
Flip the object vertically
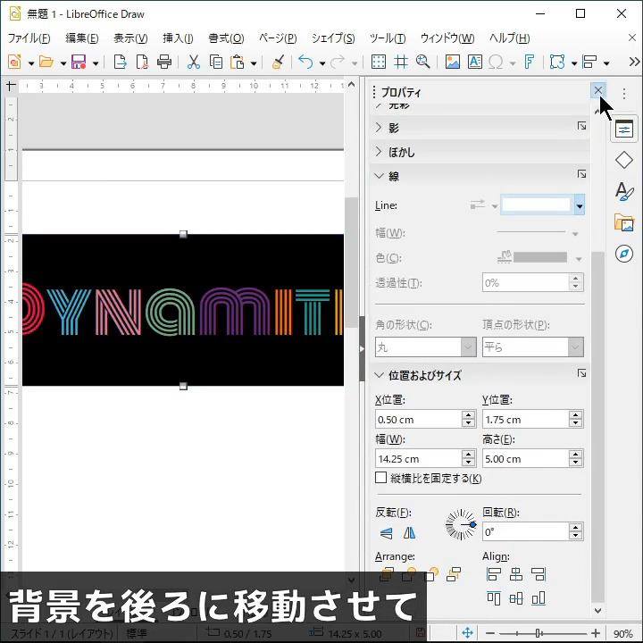[x=386, y=533]
